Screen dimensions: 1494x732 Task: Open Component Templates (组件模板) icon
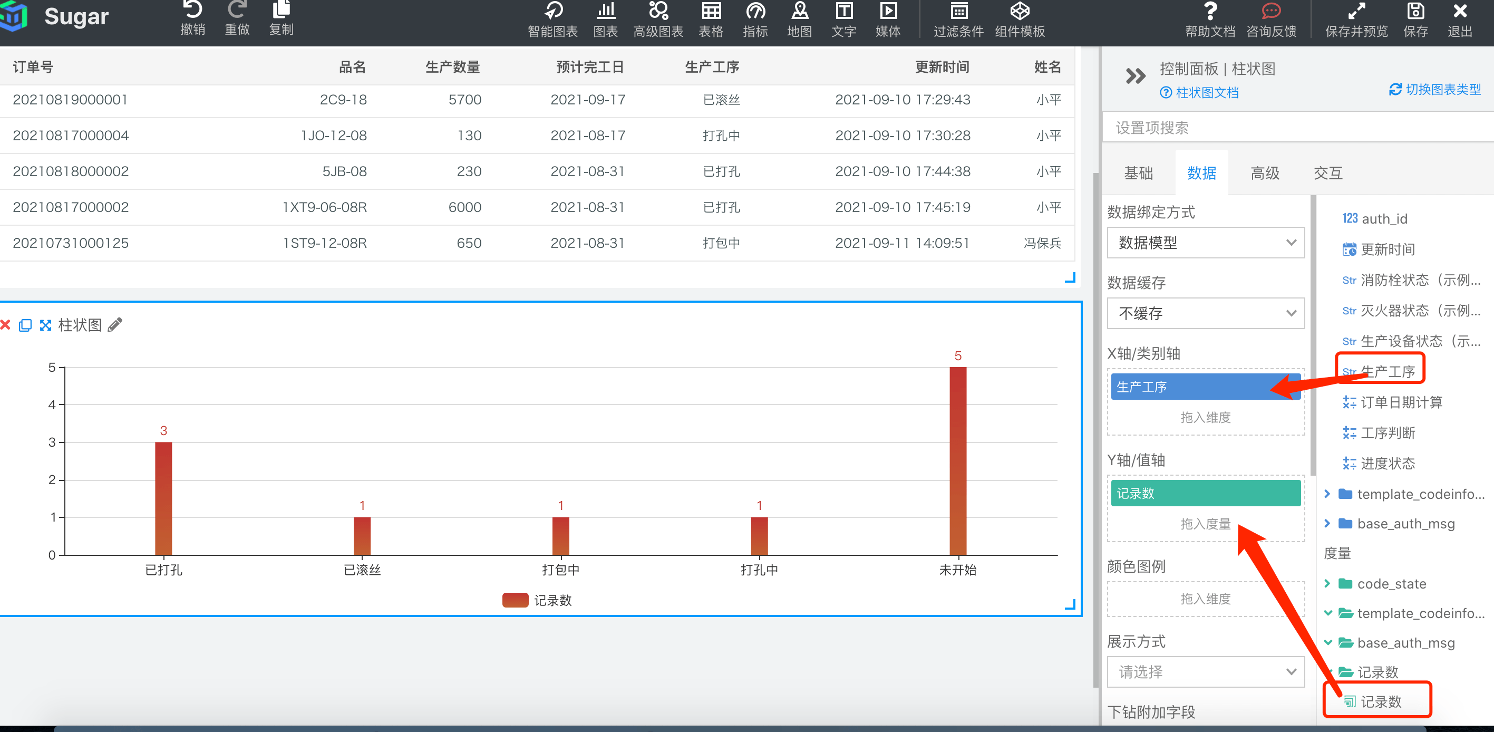[x=1020, y=12]
